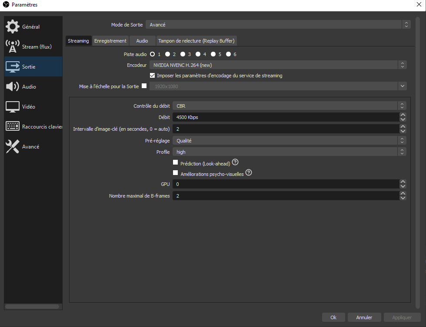This screenshot has height=327, width=426.
Task: Switch to the Streaming tab
Action: (x=78, y=41)
